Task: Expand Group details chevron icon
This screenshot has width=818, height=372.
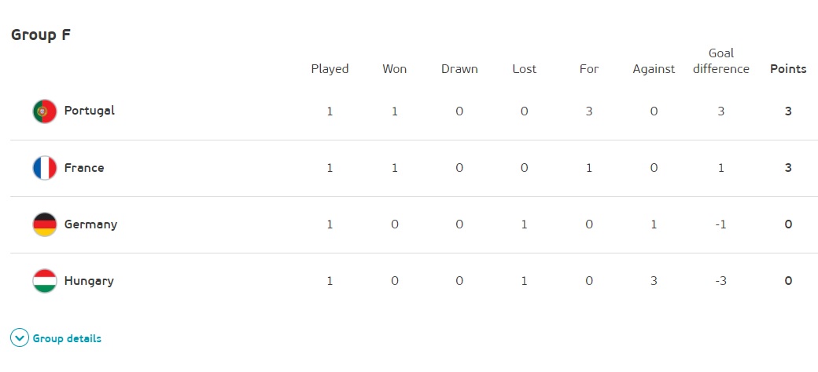Action: 20,338
